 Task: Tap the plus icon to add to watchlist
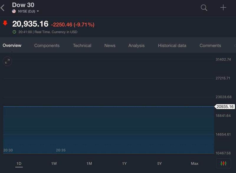(223, 8)
